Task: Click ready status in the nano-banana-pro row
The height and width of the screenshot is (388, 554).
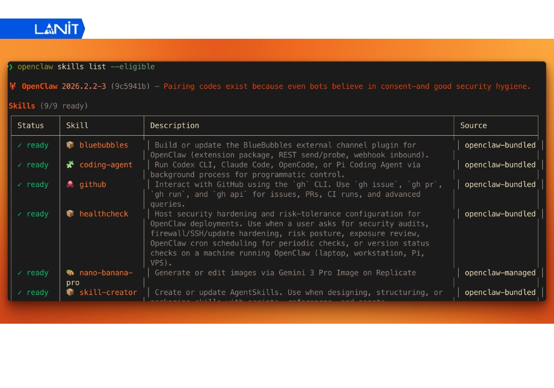Action: [x=38, y=273]
